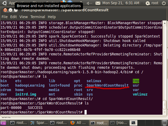Screen dimensions: 168x126
Task: Open the mail envelope indicator
Action: point(98,3)
